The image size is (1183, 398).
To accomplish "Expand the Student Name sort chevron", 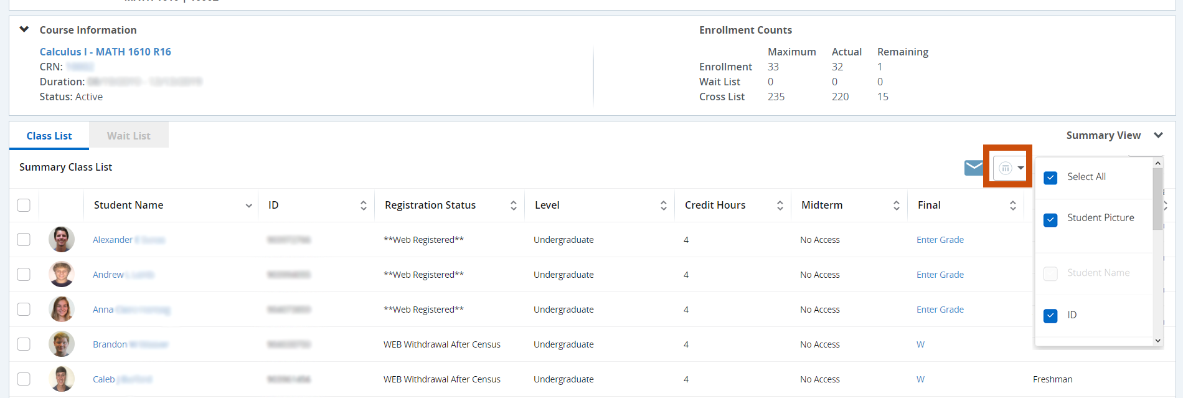I will point(248,206).
